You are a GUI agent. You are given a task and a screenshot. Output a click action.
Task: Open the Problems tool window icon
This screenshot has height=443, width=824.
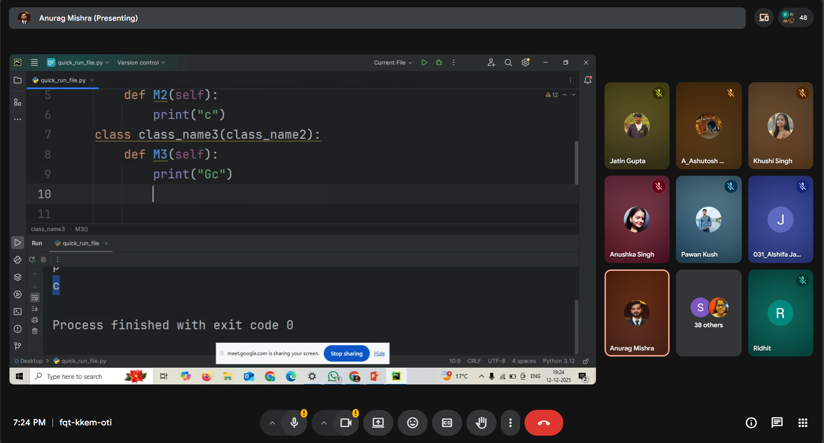tap(18, 328)
